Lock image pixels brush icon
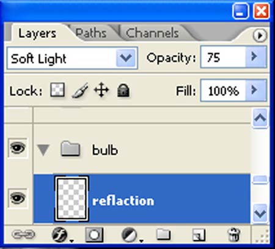This screenshot has width=275, height=249. tap(80, 91)
